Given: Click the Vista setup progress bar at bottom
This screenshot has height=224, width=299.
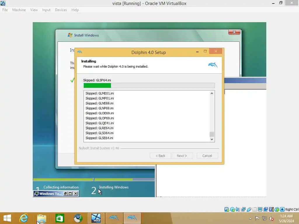Looking at the screenshot, I should 94,179.
